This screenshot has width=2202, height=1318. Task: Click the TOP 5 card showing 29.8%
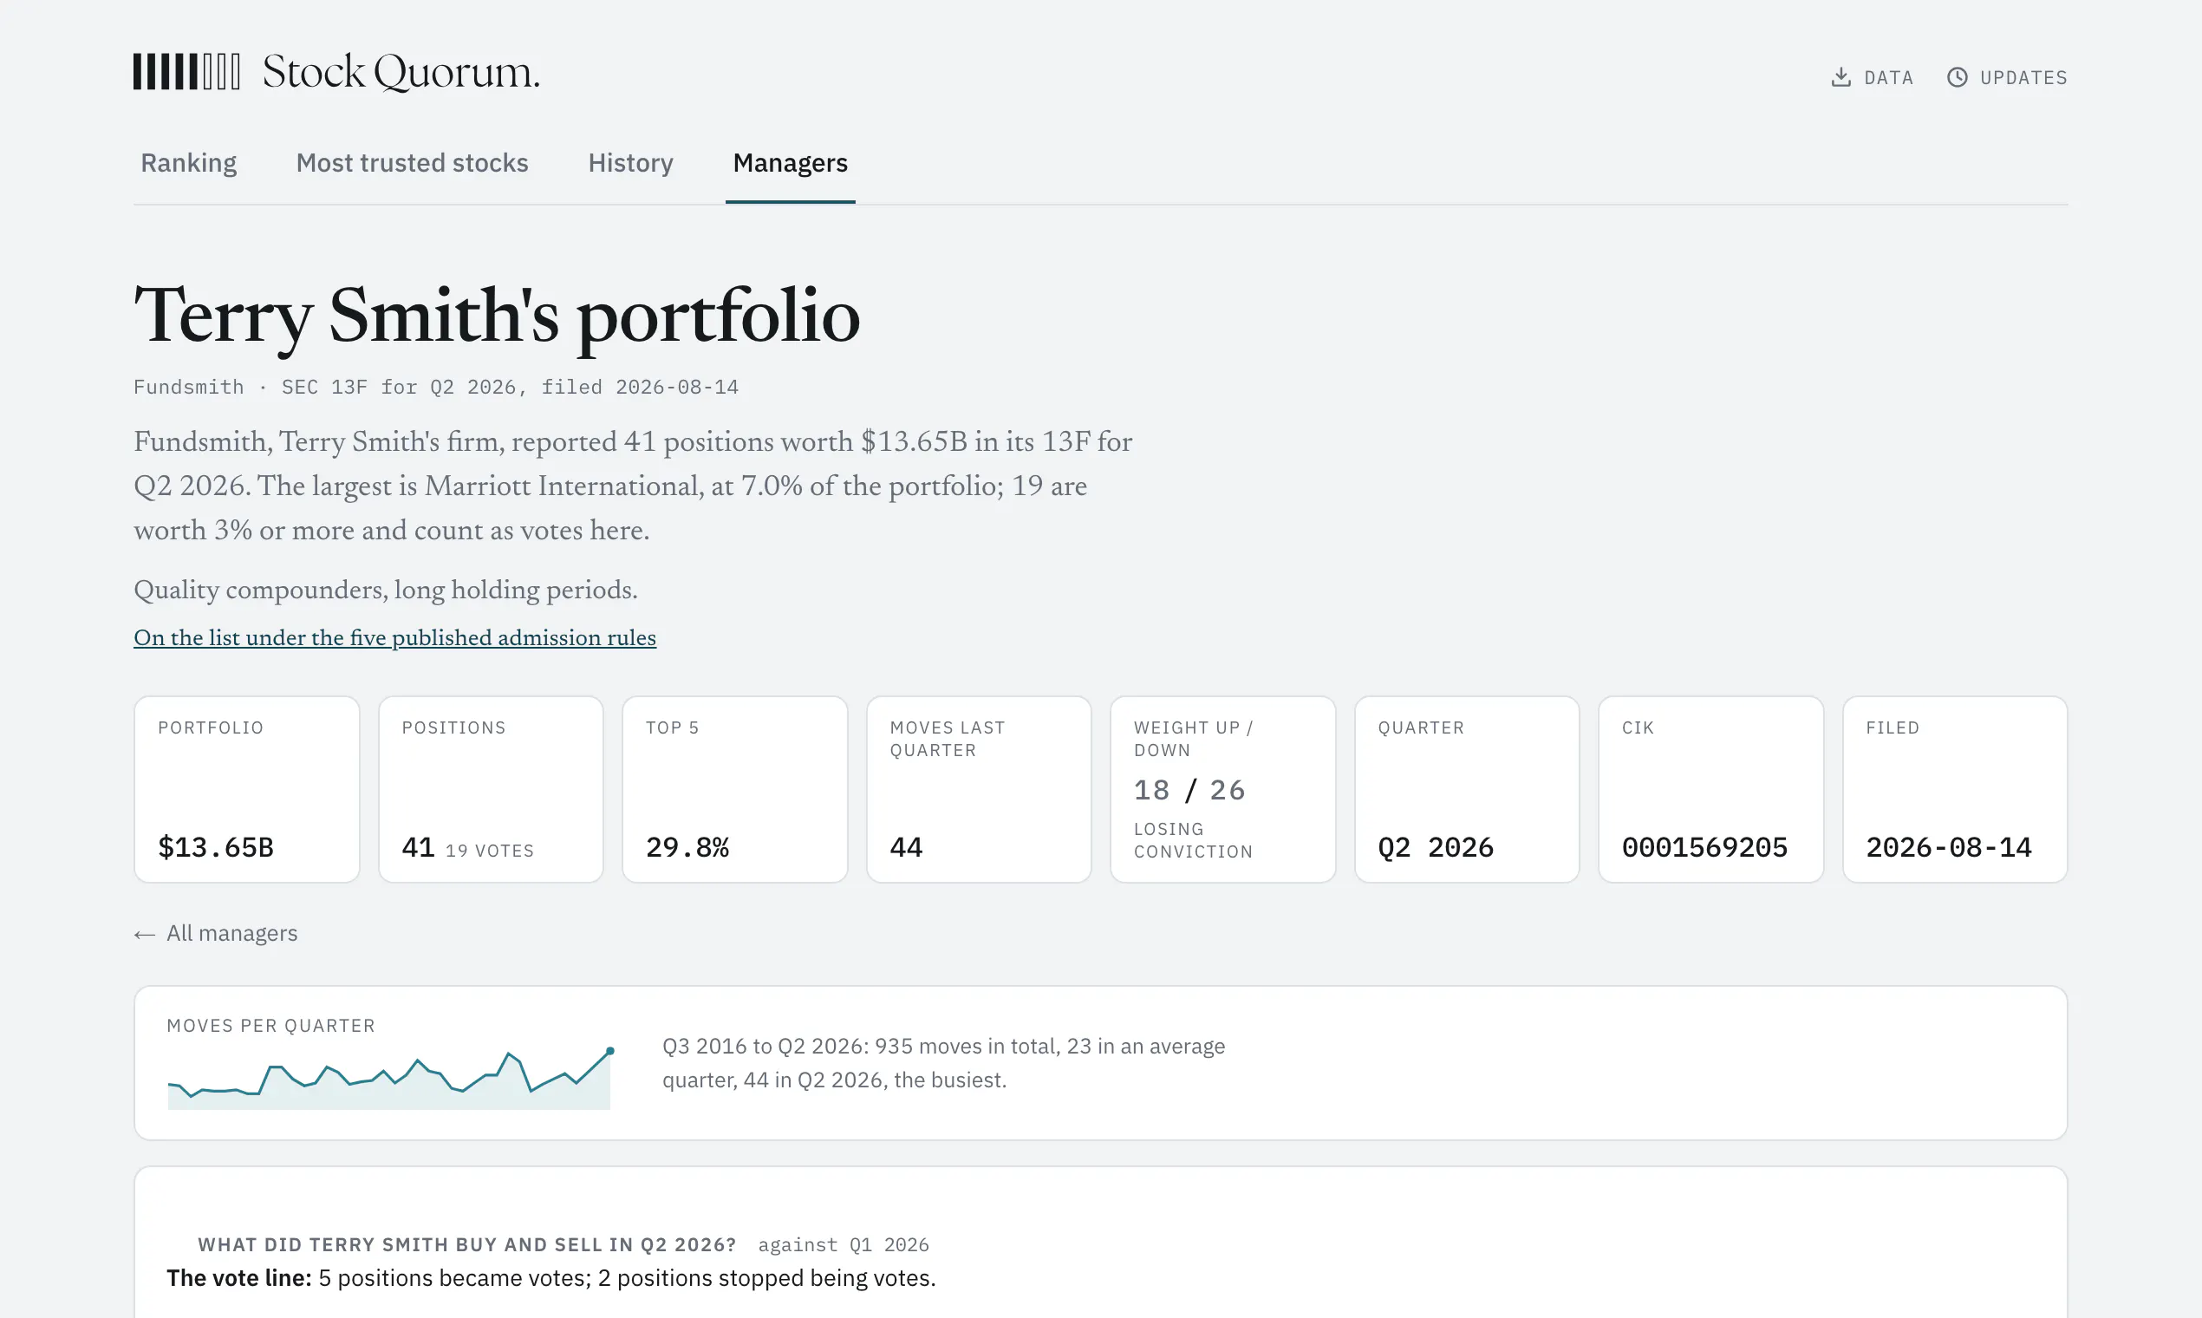(735, 790)
